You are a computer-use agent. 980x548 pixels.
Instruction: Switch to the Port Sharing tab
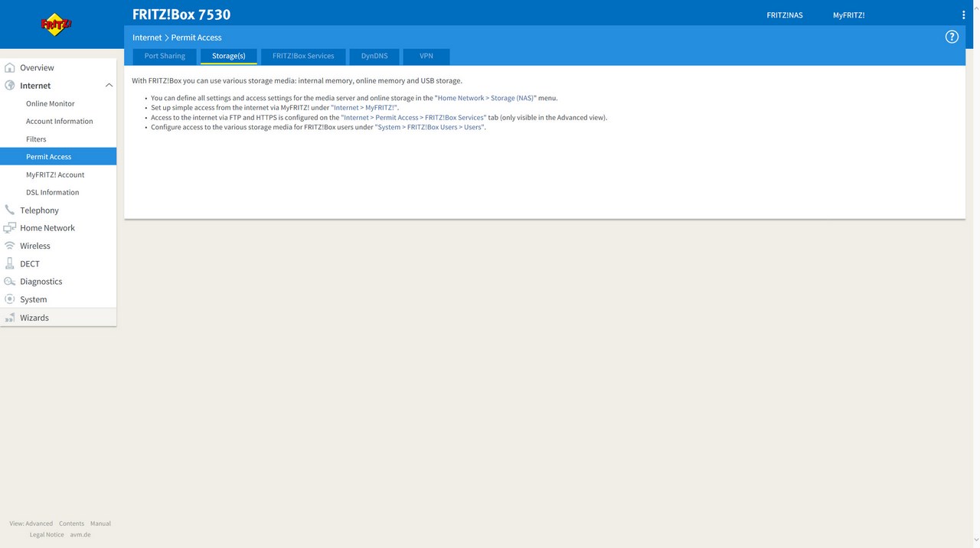pos(165,56)
